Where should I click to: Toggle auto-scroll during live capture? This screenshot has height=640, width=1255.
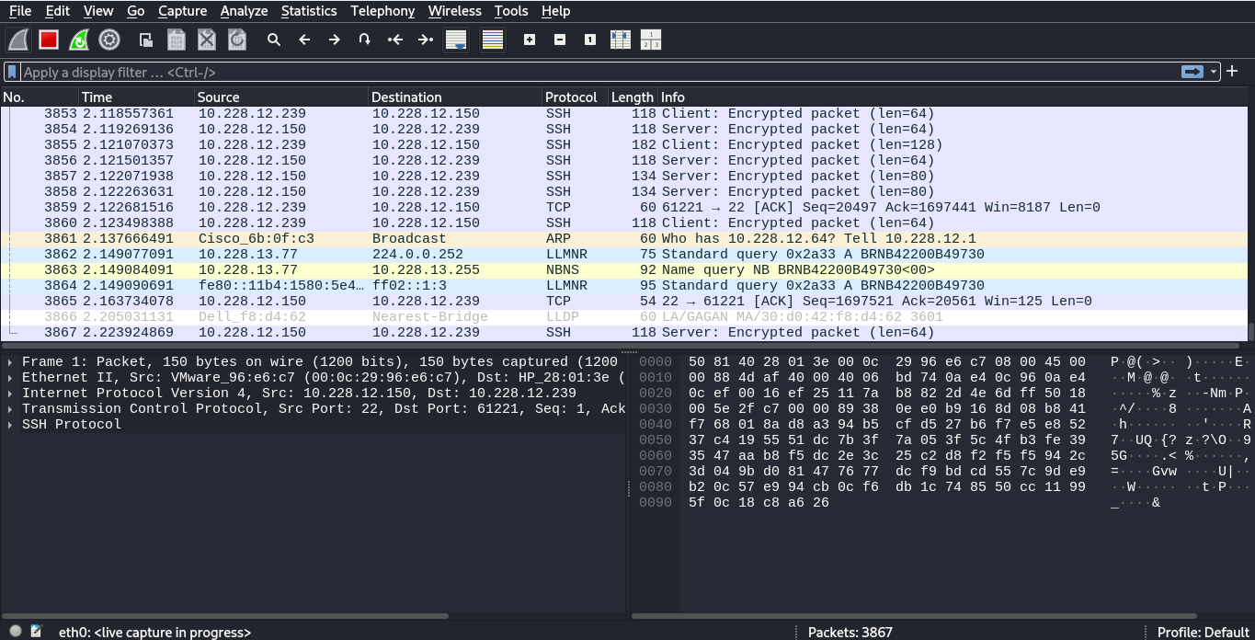click(456, 40)
